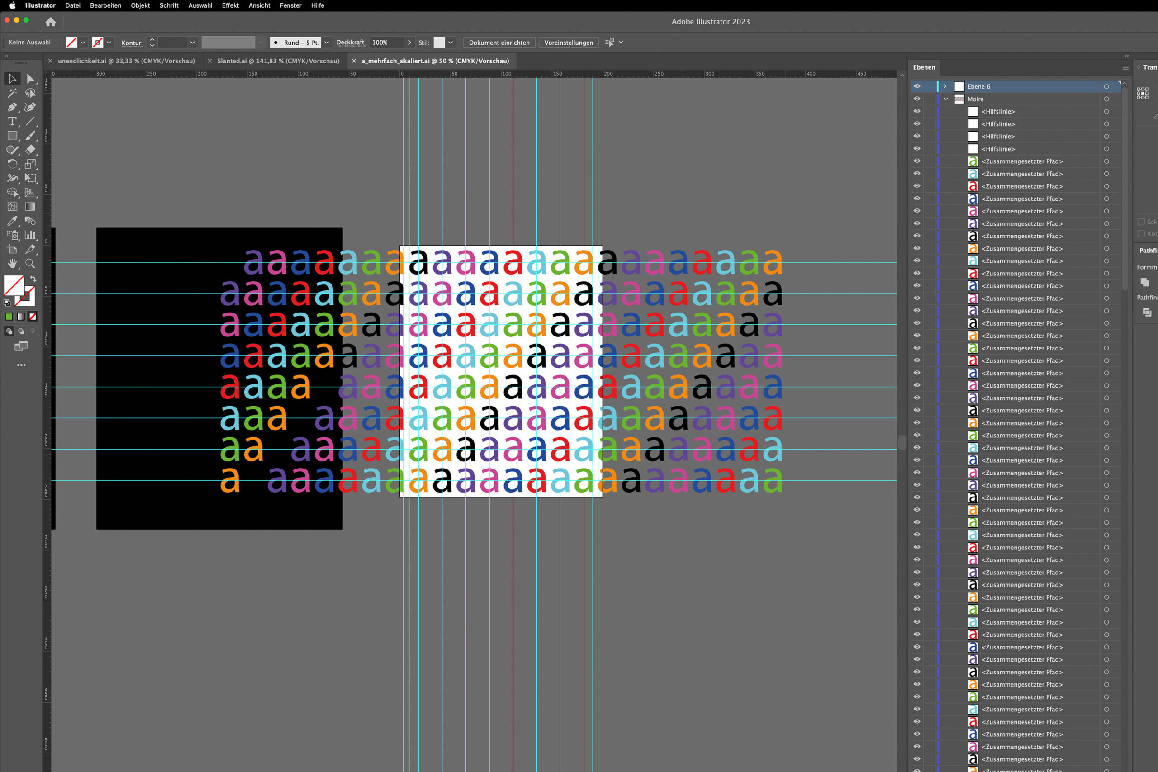Click the Voreinstellungen button

(568, 43)
